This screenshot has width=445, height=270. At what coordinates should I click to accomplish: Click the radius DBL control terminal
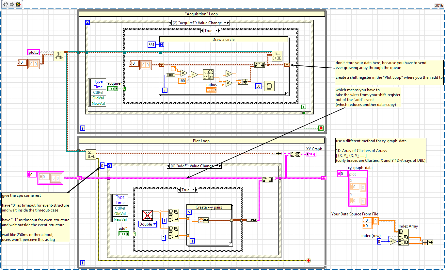[211, 90]
